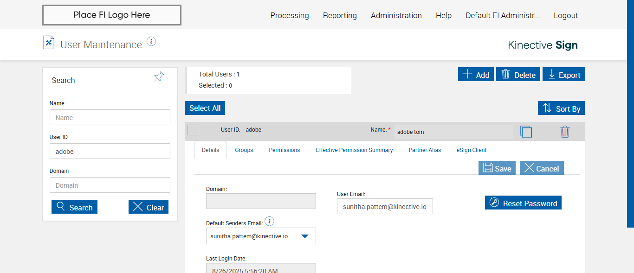634x273 pixels.
Task: Click the copy user icon in adobe row
Action: pos(526,132)
